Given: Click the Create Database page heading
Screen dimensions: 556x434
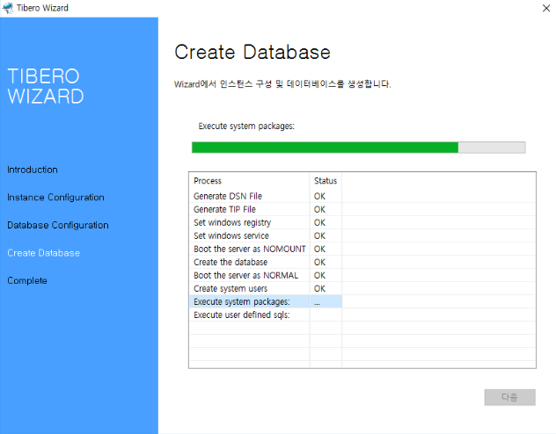Looking at the screenshot, I should (252, 52).
